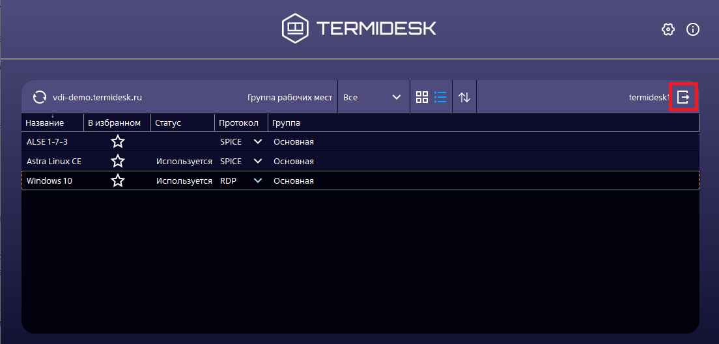Open the workplace group dropdown "Все"
Viewport: 719px width, 344px height.
(x=372, y=97)
